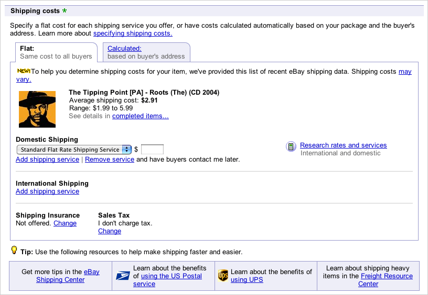
Task: Click the lightbulb Tip icon
Action: click(14, 251)
